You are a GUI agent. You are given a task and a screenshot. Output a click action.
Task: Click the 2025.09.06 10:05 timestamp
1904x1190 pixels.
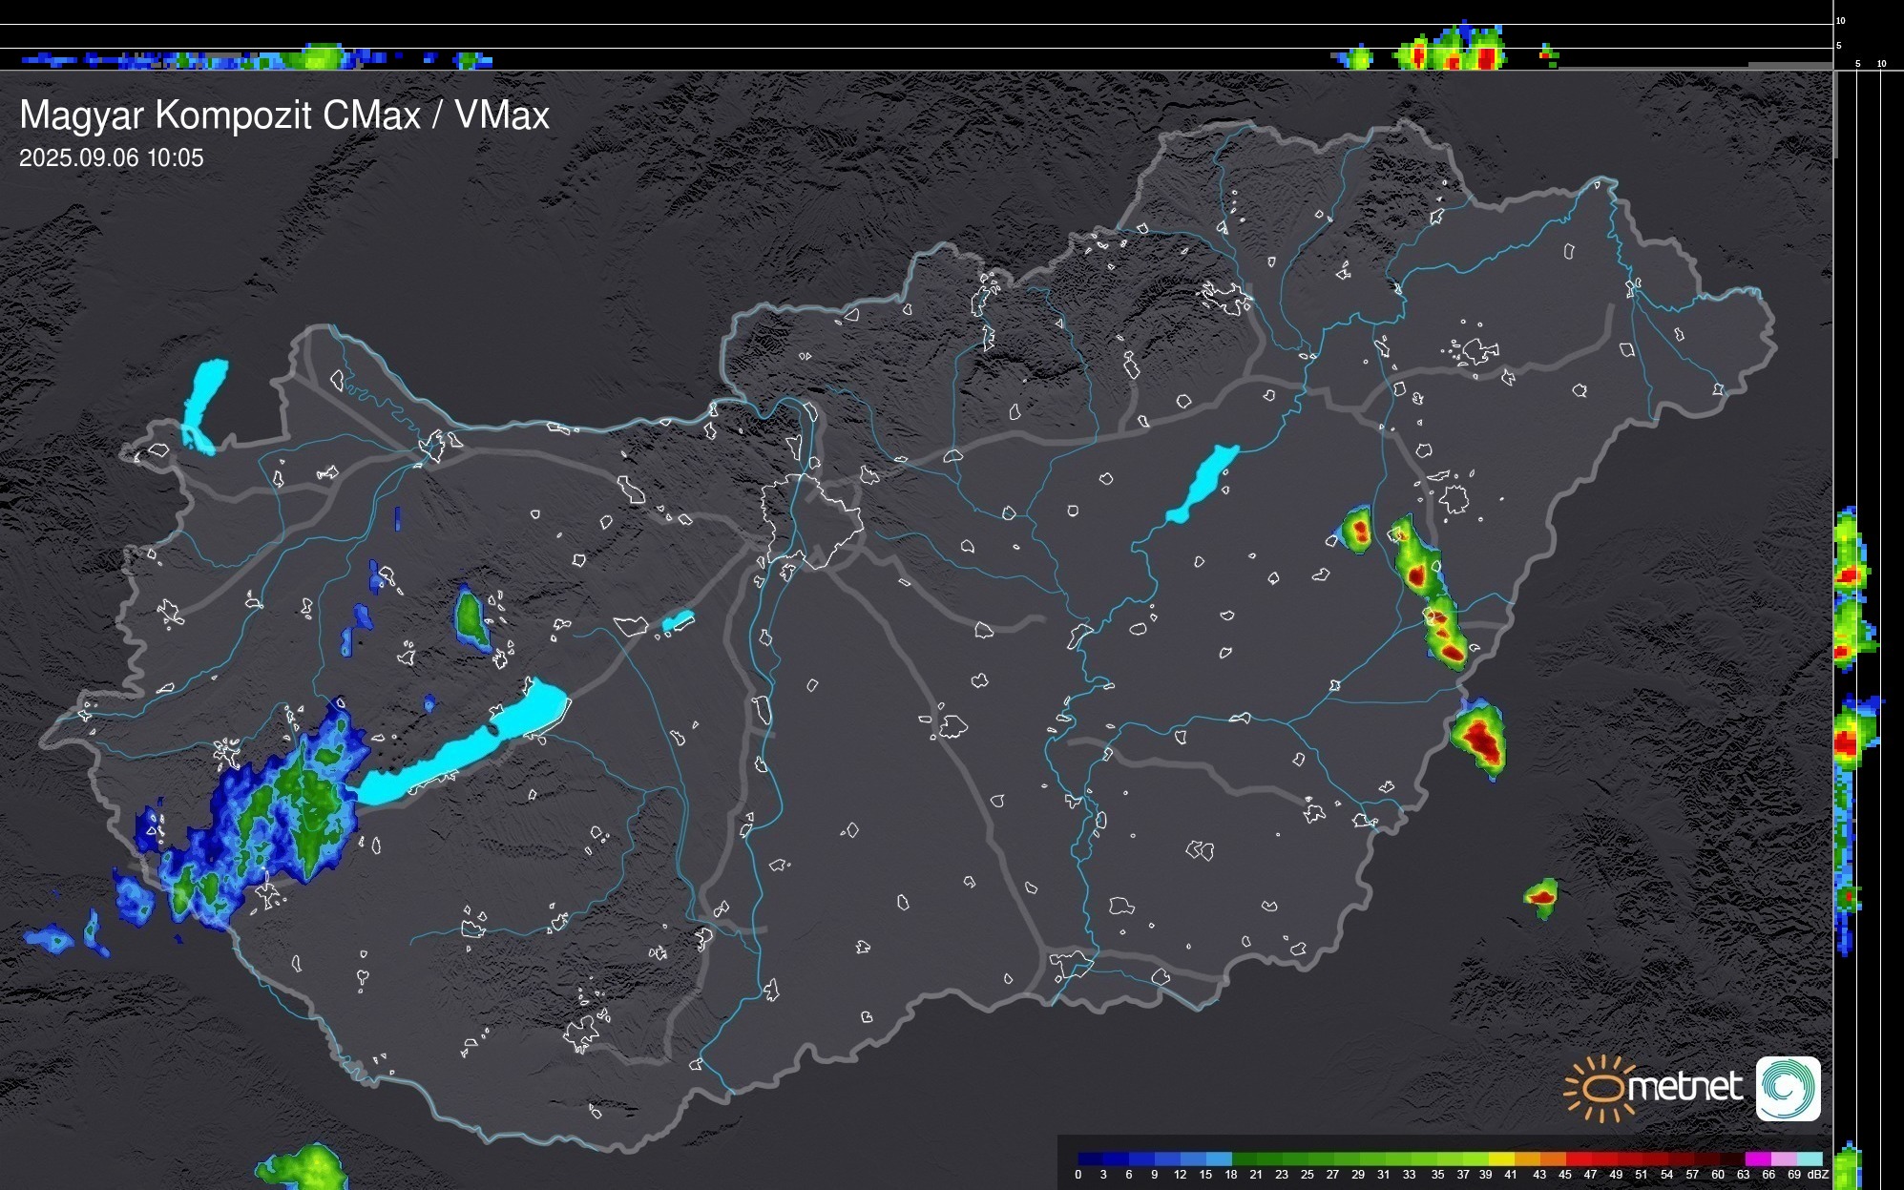coord(112,158)
